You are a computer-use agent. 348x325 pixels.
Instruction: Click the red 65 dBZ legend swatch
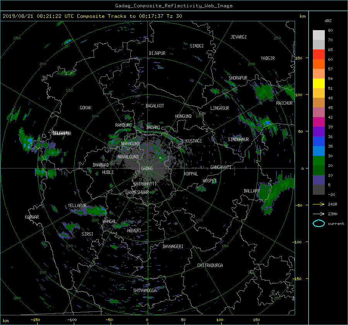click(x=319, y=54)
